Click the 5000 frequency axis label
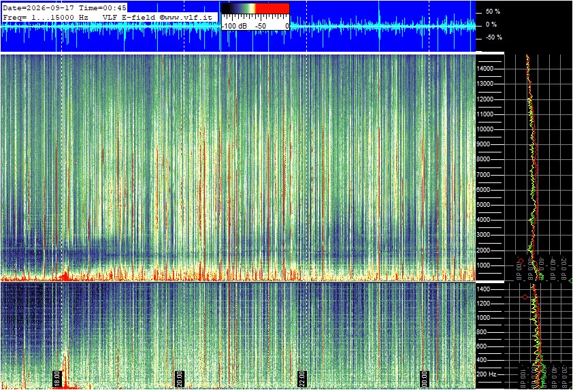The width and height of the screenshot is (573, 390). click(483, 205)
